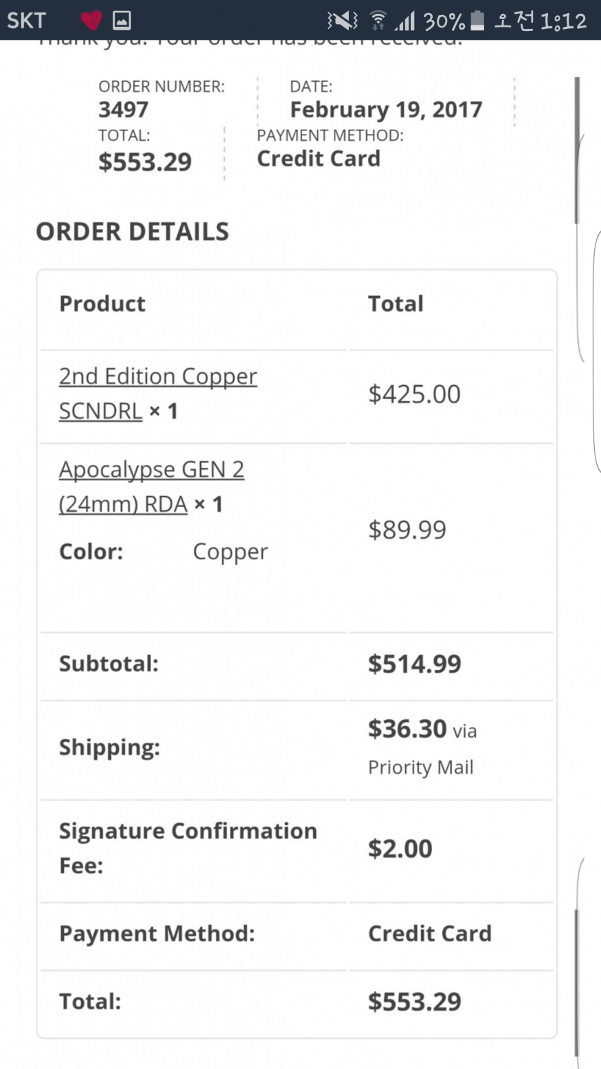Tap the $36.30 Priority Mail shipping cost
The image size is (601, 1069).
pyautogui.click(x=422, y=747)
